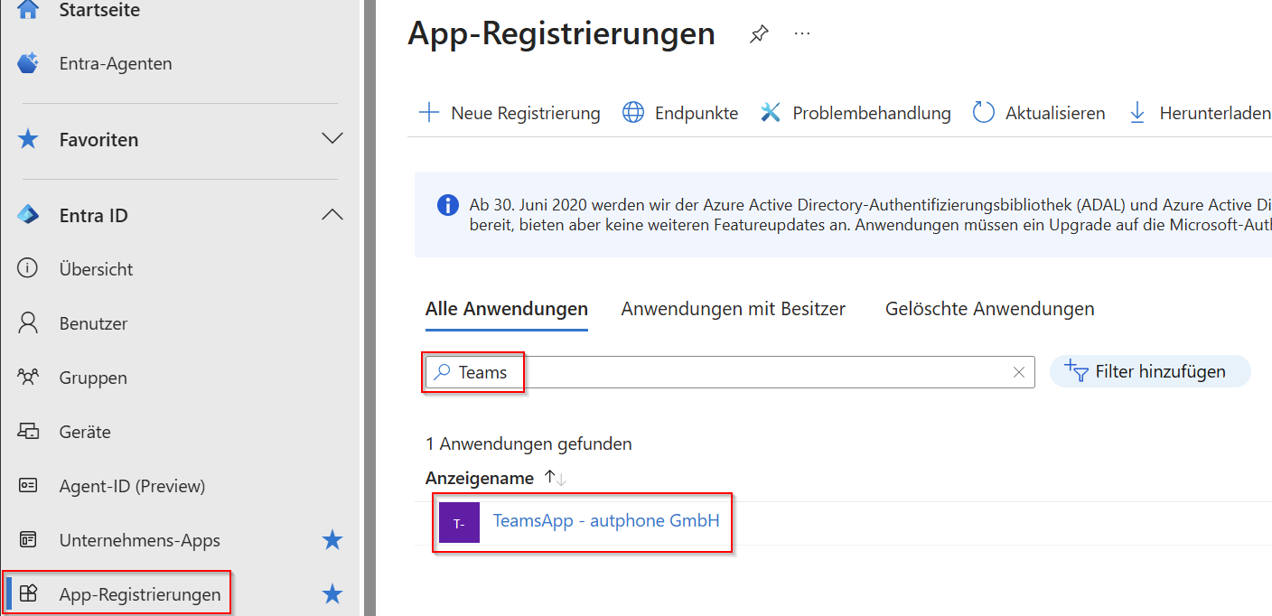Click the info icon in the ADAL banner

[448, 205]
